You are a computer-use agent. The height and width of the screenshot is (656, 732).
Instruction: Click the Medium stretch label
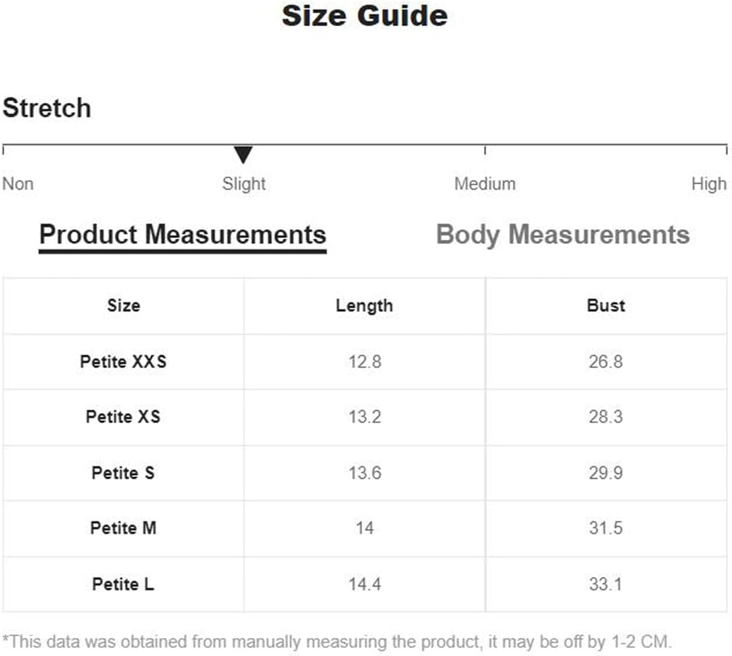point(485,184)
